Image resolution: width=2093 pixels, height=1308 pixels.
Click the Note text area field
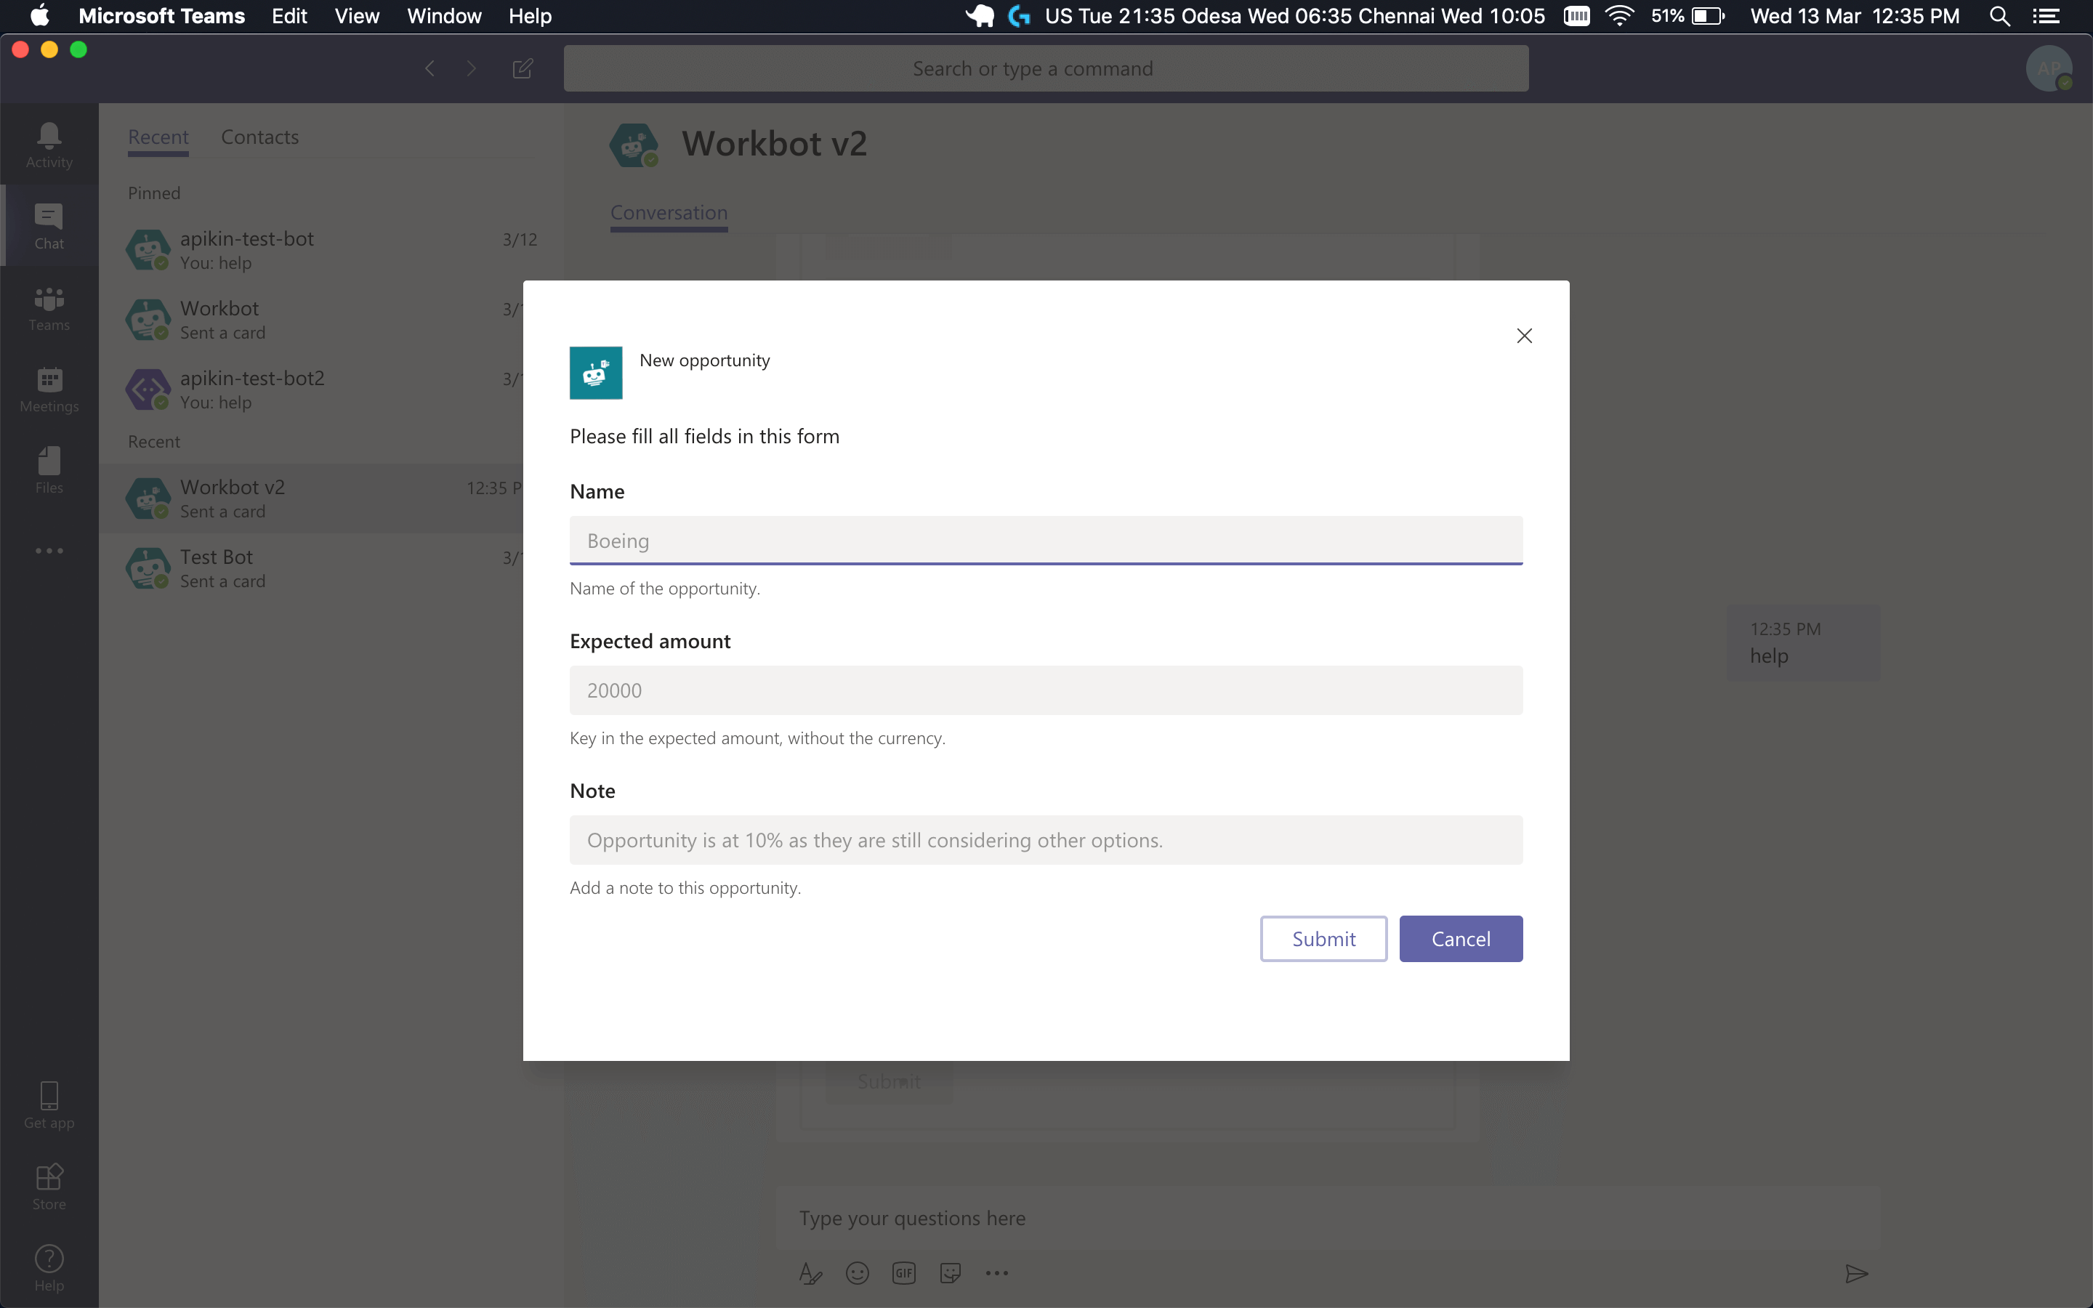(1044, 839)
